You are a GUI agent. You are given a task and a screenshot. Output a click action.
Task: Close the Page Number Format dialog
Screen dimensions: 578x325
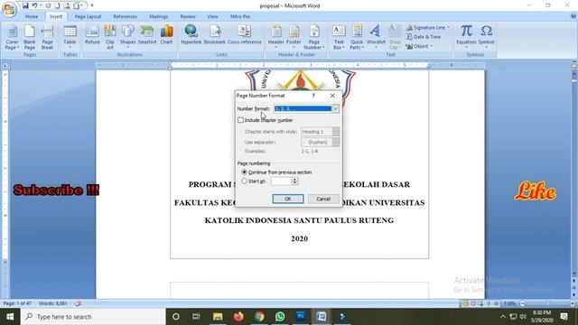tap(332, 96)
